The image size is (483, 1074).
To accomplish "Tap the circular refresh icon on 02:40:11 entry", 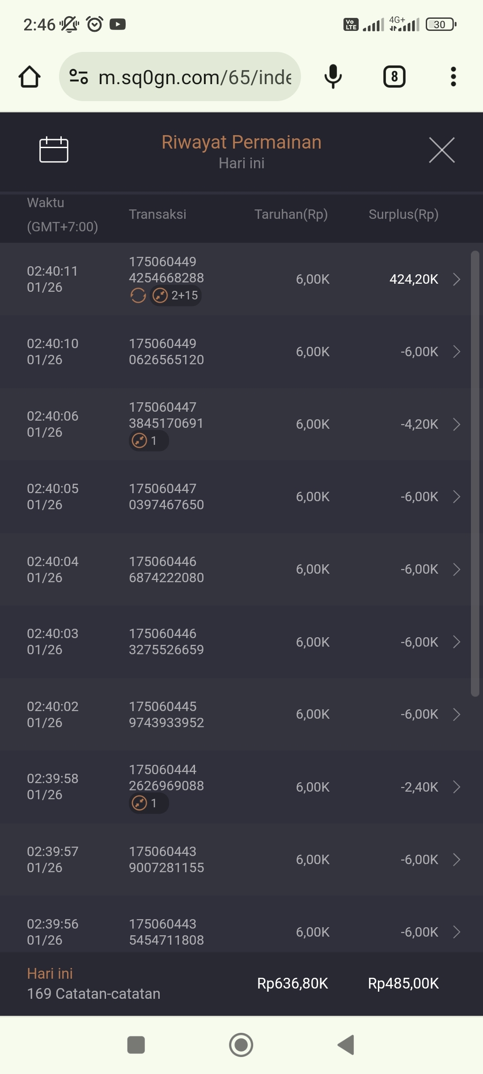I will click(x=138, y=295).
